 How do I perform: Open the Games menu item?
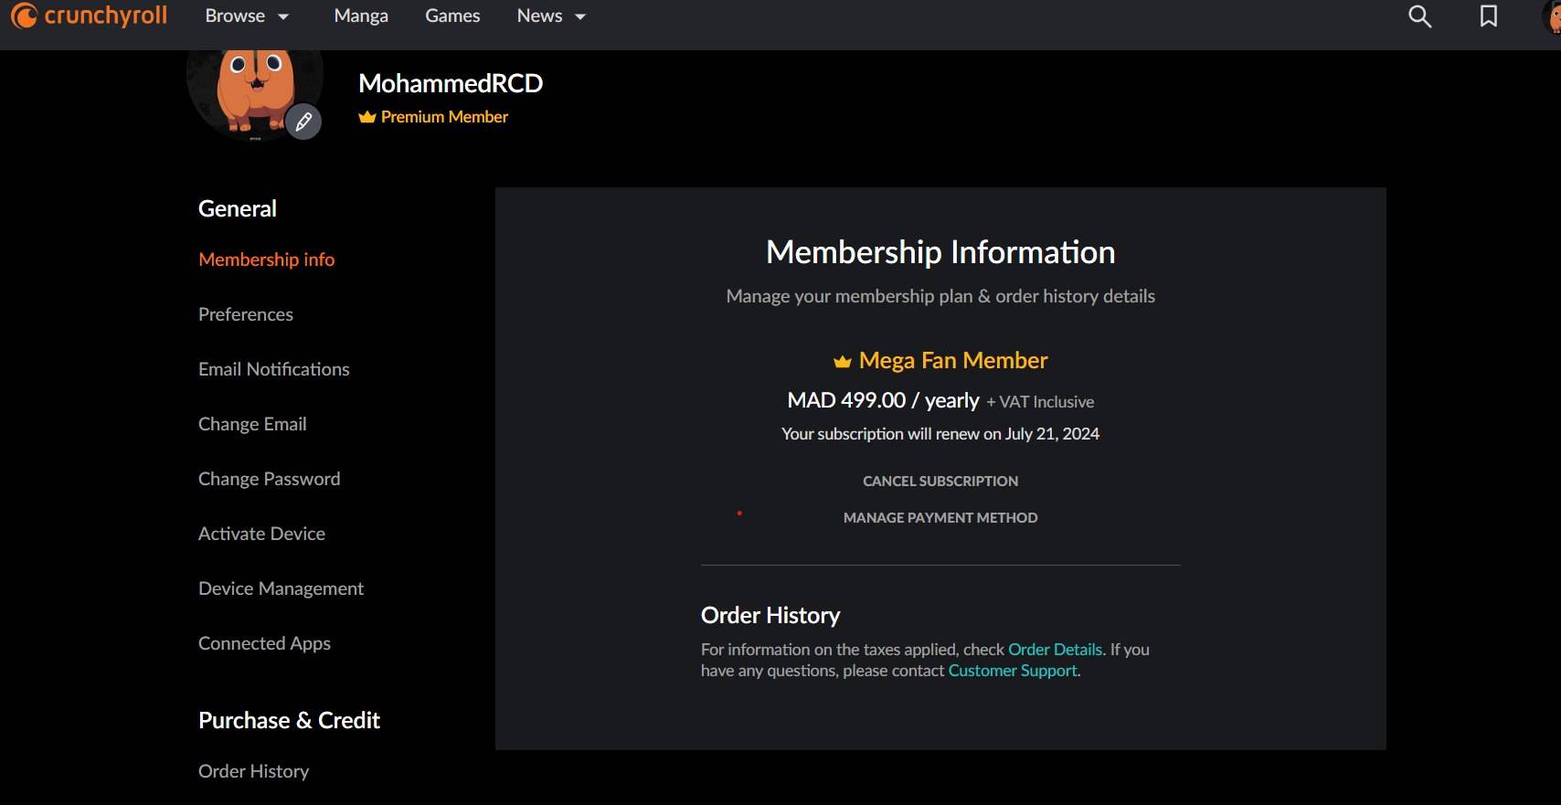click(x=452, y=16)
